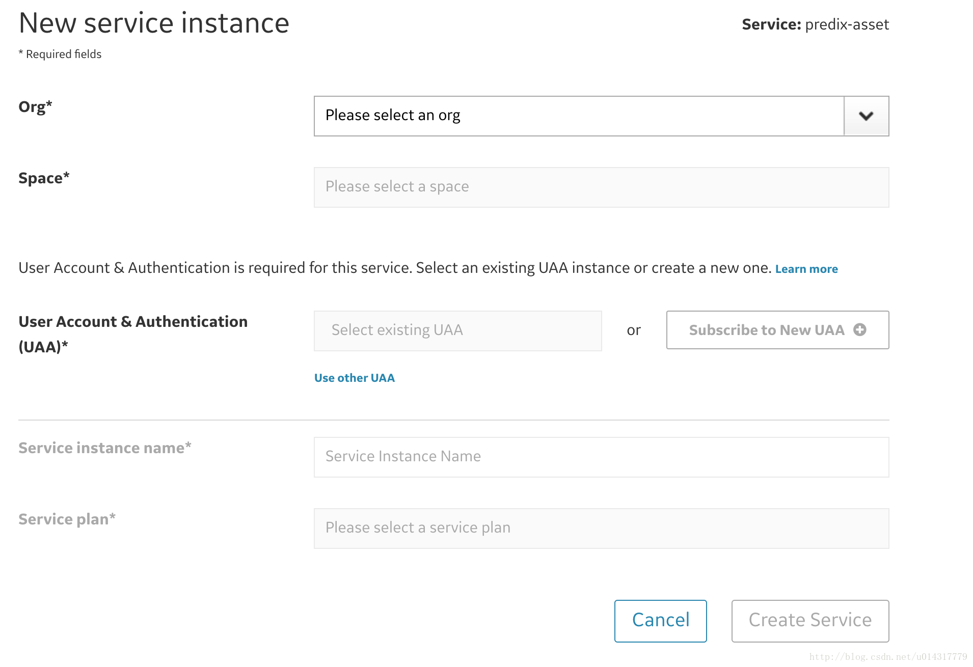The image size is (973, 667).
Task: Open the org dropdown chevron arrow
Action: [866, 116]
